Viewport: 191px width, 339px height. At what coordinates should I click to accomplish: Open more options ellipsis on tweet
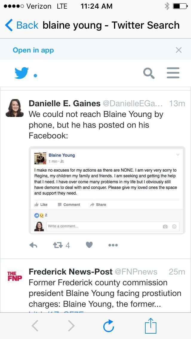tap(113, 245)
